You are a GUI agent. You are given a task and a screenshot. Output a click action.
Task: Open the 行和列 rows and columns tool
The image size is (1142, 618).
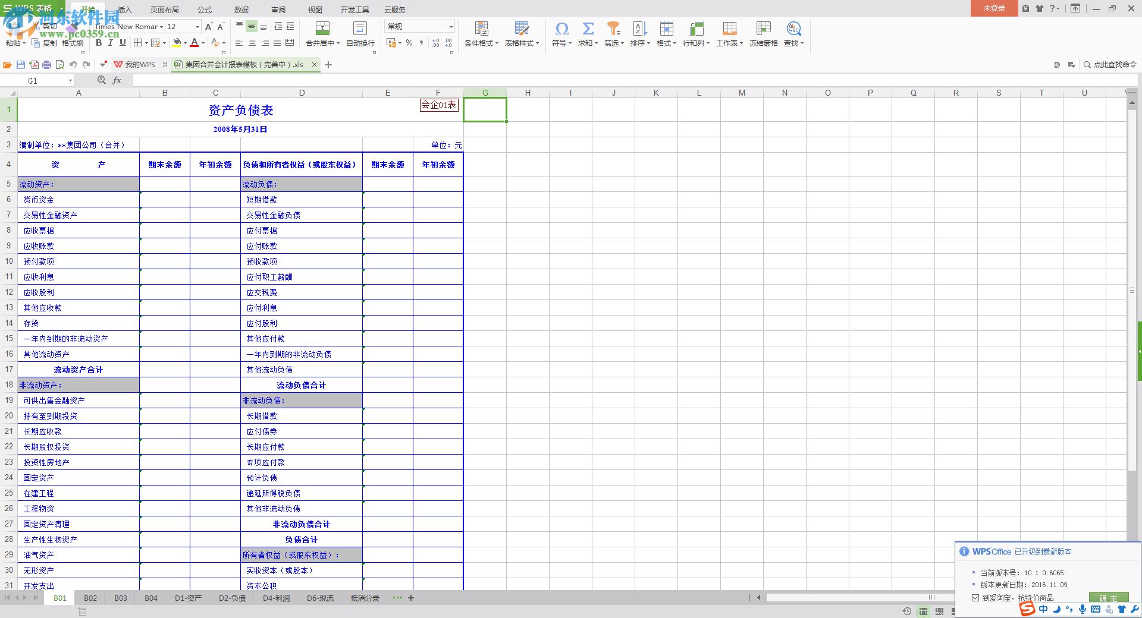(696, 34)
